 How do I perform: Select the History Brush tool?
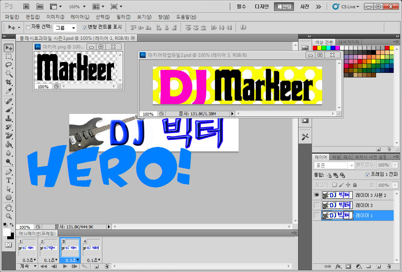[x=9, y=127]
